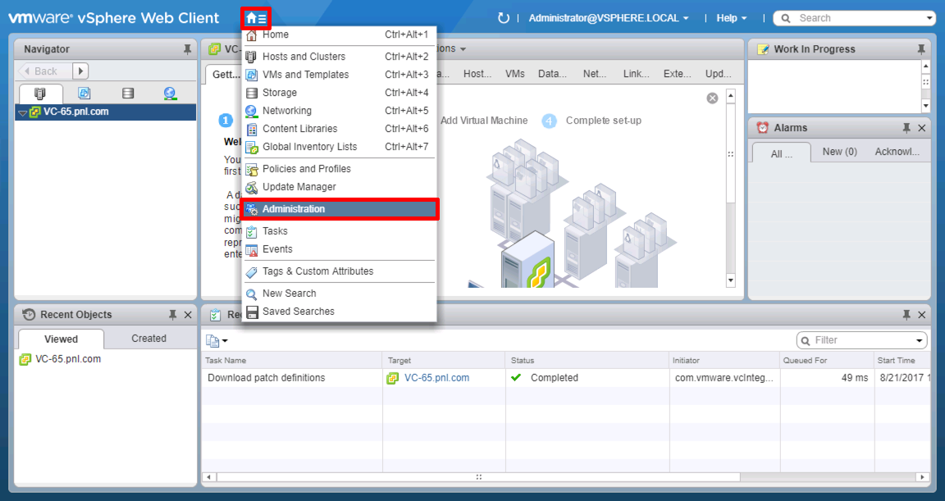Switch to the Data... tab

point(552,74)
